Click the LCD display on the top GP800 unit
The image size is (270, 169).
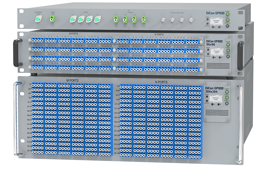coord(216,21)
